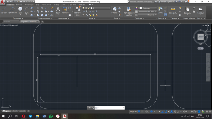Activate the Copy objects tool
Image resolution: width=212 pixels, height=119 pixels.
coord(38,11)
